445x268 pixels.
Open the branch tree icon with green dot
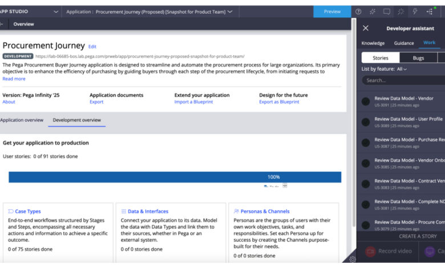pyautogui.click(x=430, y=11)
